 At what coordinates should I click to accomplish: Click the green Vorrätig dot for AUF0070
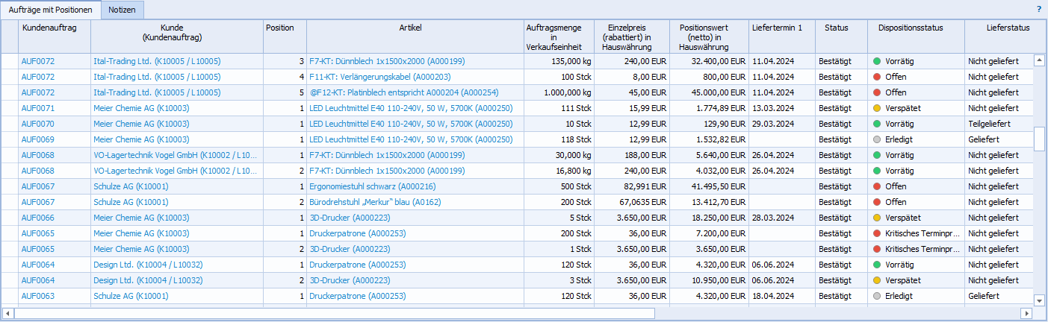click(877, 124)
